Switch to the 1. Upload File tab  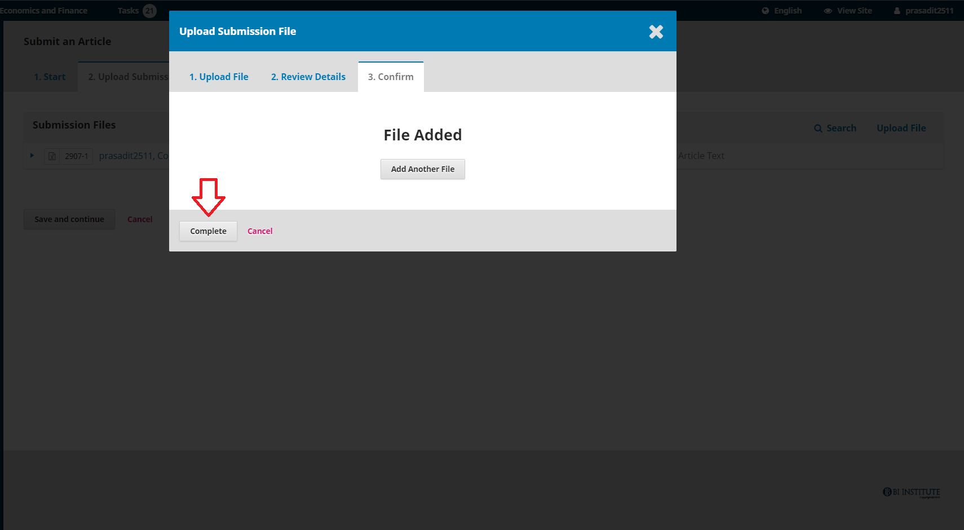(219, 77)
